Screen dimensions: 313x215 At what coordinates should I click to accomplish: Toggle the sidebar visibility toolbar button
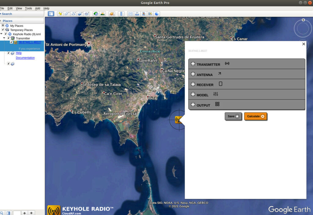(x=51, y=14)
